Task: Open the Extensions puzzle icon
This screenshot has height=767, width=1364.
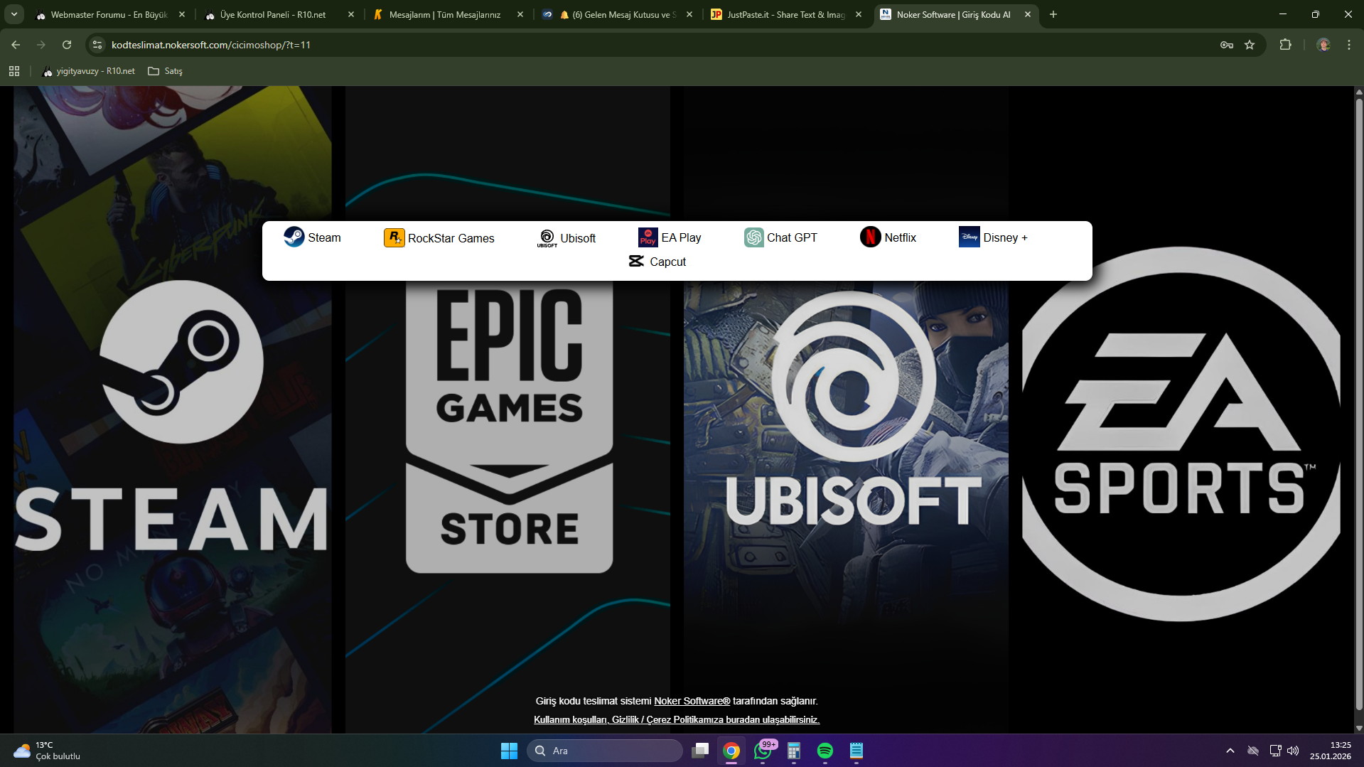Action: (x=1285, y=45)
